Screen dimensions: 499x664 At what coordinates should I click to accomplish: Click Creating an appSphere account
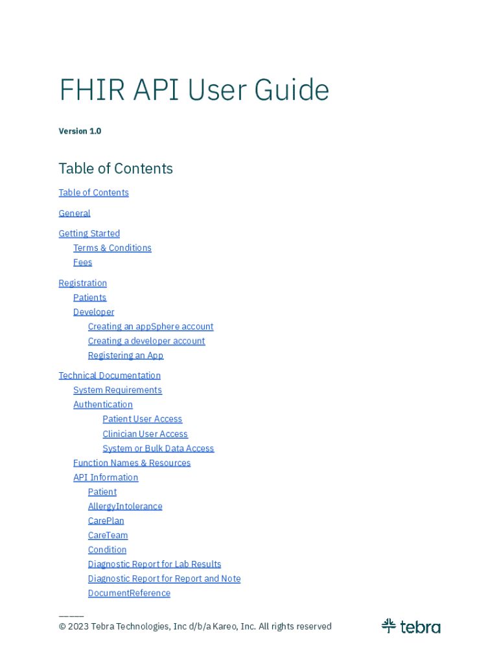150,327
